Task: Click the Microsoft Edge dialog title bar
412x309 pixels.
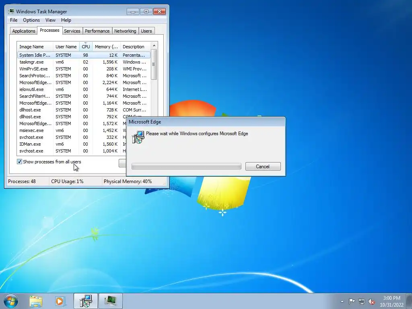Action: point(206,122)
